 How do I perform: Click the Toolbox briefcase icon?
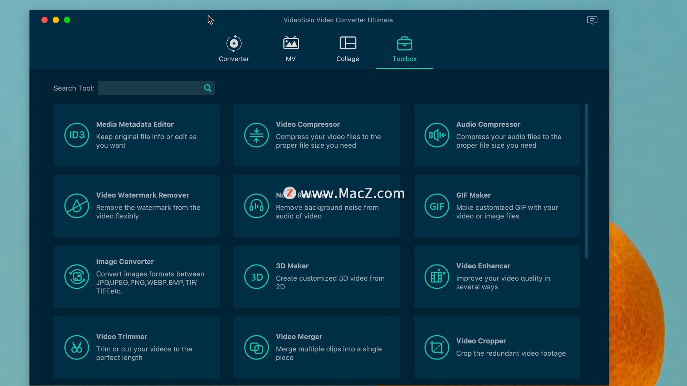pos(404,43)
